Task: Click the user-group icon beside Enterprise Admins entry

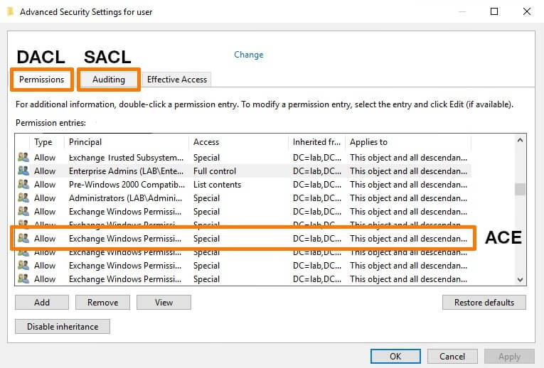Action: pos(23,171)
